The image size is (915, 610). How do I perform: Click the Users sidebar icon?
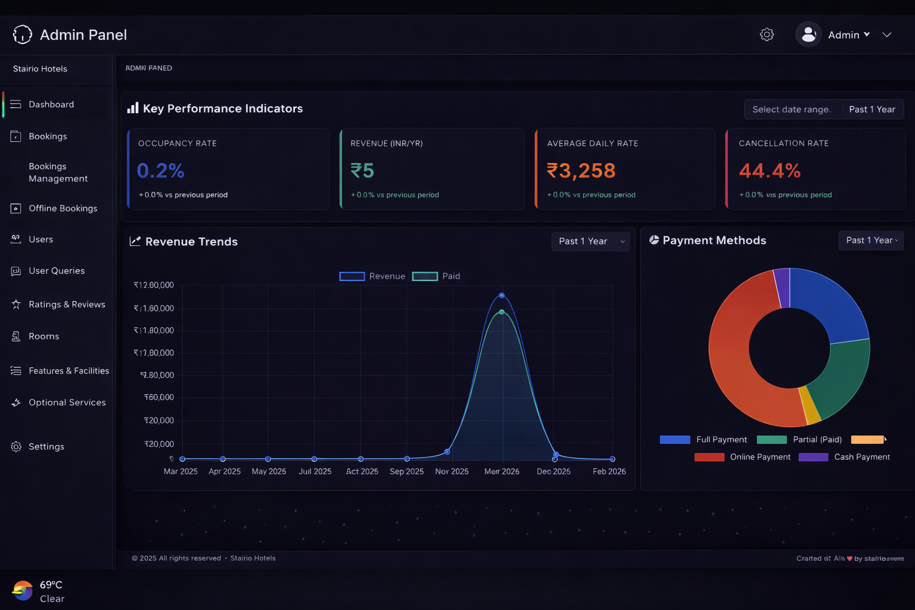[x=15, y=239]
